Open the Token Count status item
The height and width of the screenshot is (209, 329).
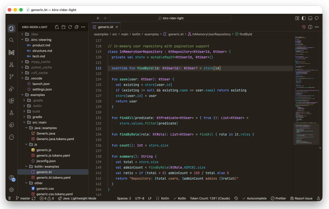(210, 198)
